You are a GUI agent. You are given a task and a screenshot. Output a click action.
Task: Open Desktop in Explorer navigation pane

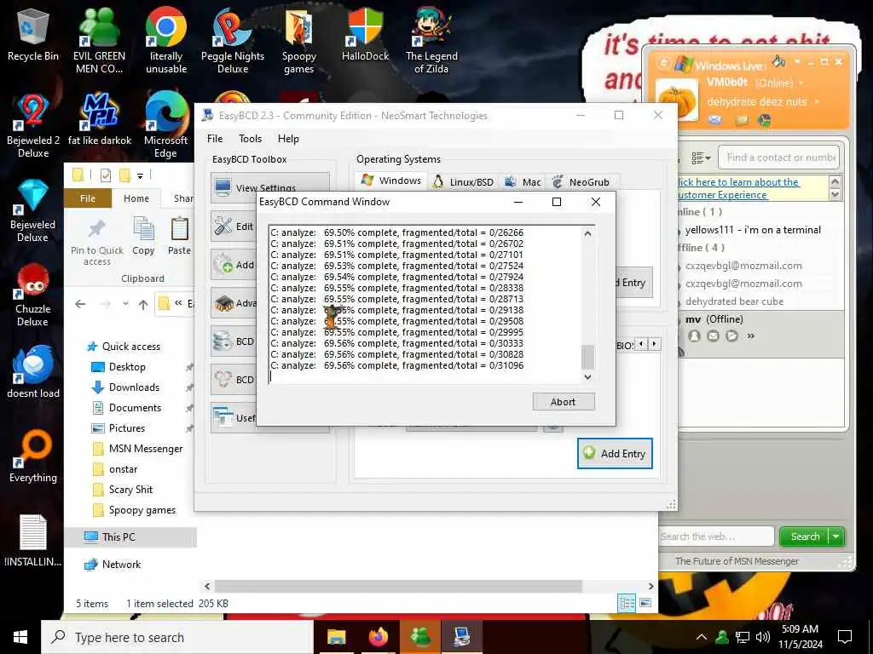click(127, 367)
